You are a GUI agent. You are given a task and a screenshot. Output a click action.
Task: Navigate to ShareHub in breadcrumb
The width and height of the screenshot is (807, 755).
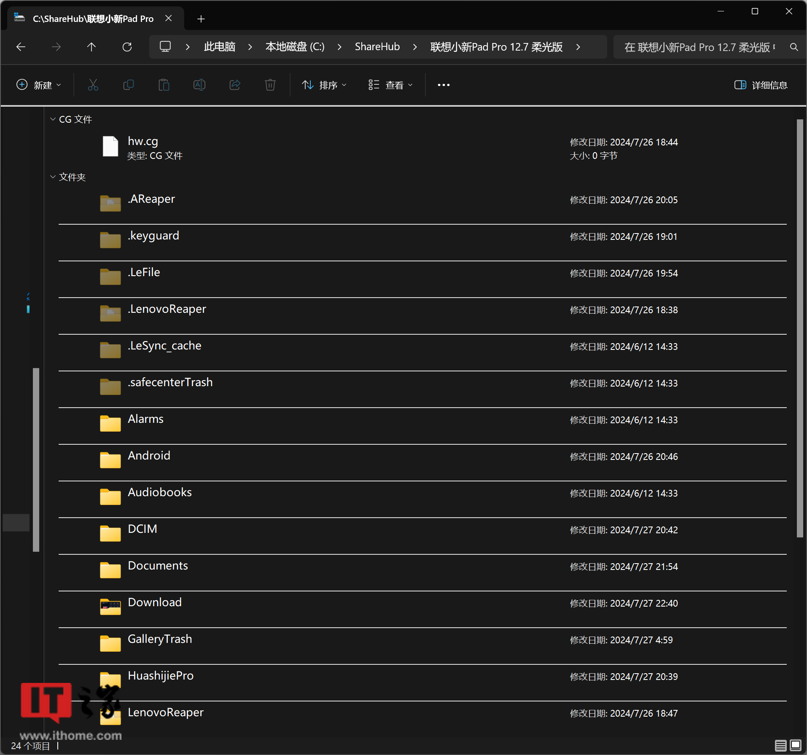click(377, 47)
